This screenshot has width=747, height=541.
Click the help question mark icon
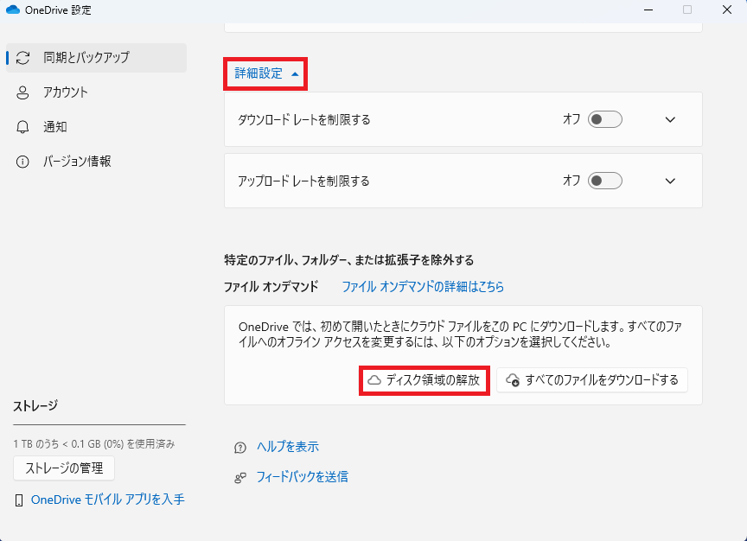coord(240,448)
